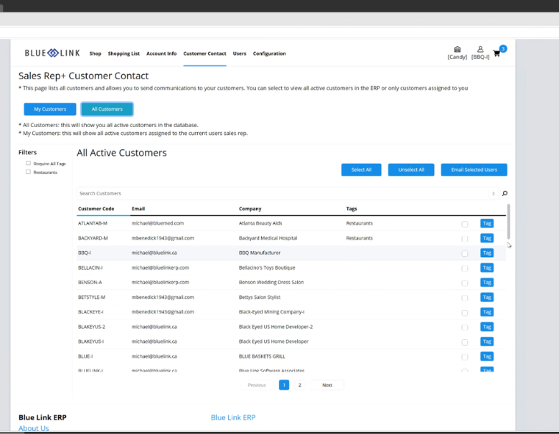Screen dimensions: 559x434
Task: Check the BBQ-I row checkbox
Action: 465,253
